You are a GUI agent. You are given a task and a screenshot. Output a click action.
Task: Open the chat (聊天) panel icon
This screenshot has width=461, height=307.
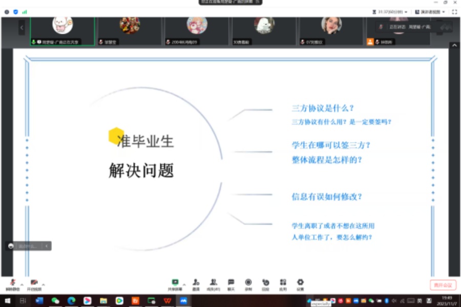pyautogui.click(x=231, y=282)
